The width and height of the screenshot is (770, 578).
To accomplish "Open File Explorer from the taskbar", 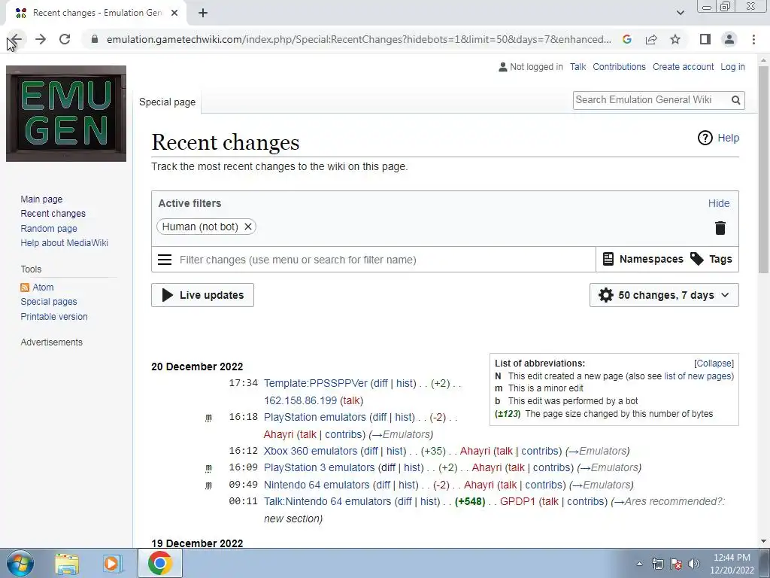I will (x=67, y=564).
